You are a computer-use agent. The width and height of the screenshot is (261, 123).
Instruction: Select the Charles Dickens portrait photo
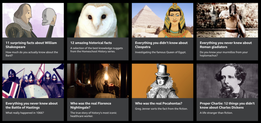[227, 81]
